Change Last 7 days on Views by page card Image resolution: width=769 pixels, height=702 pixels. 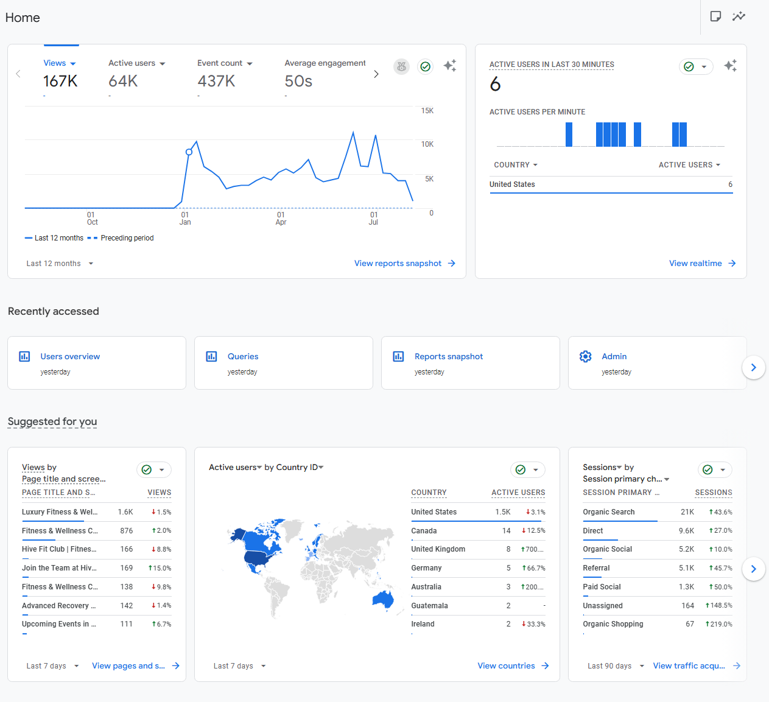52,666
